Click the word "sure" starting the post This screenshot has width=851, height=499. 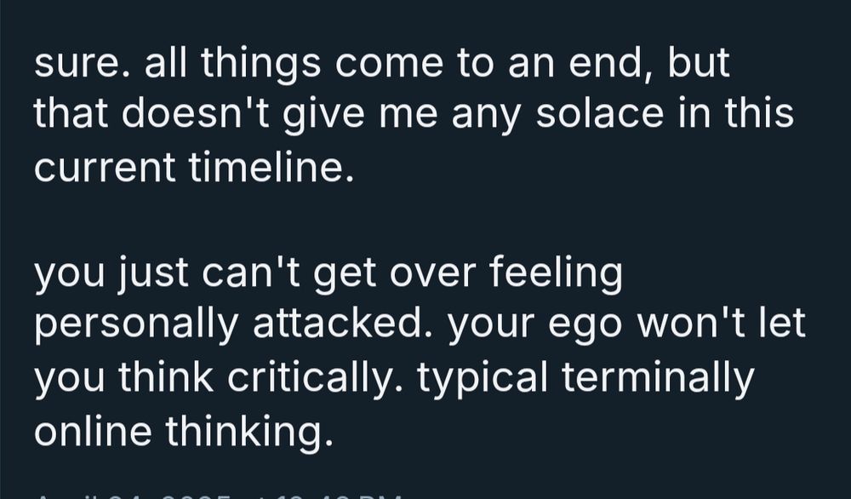[x=79, y=65]
